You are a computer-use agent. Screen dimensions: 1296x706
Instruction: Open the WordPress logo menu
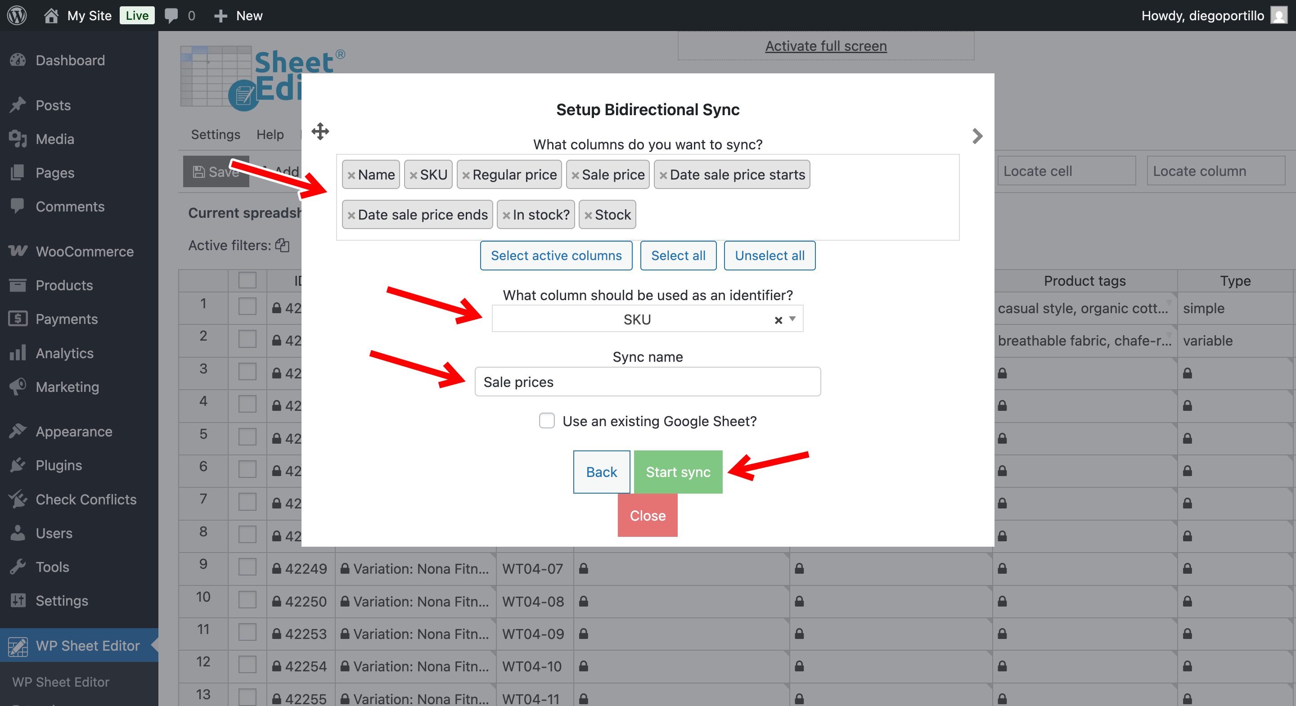(x=17, y=15)
